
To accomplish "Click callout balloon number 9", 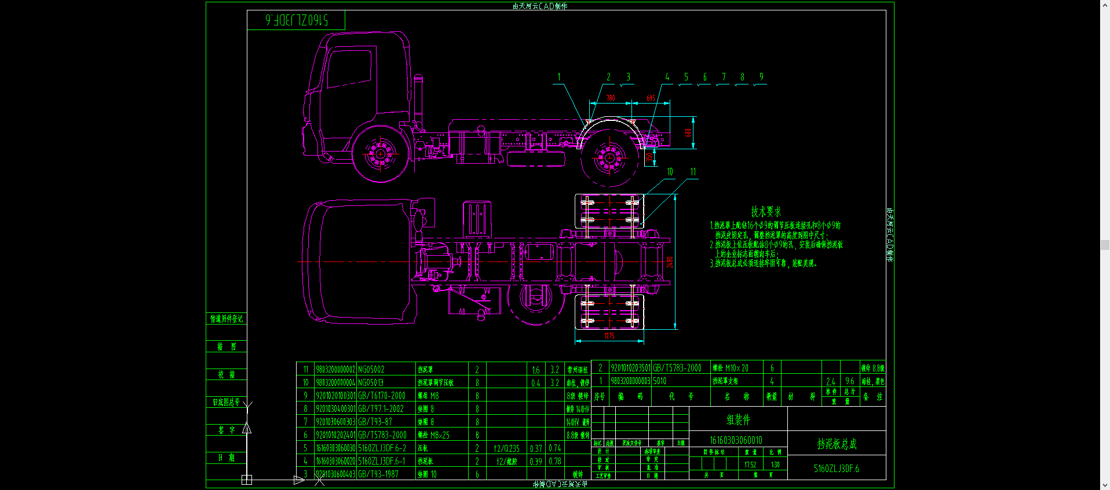I will pyautogui.click(x=761, y=77).
